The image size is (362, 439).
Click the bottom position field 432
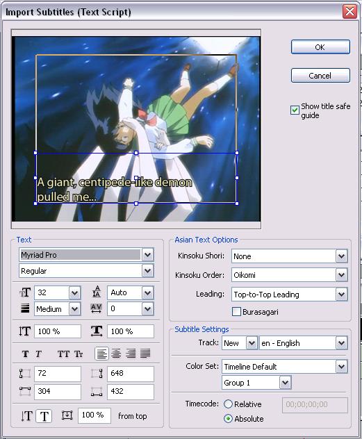point(130,391)
